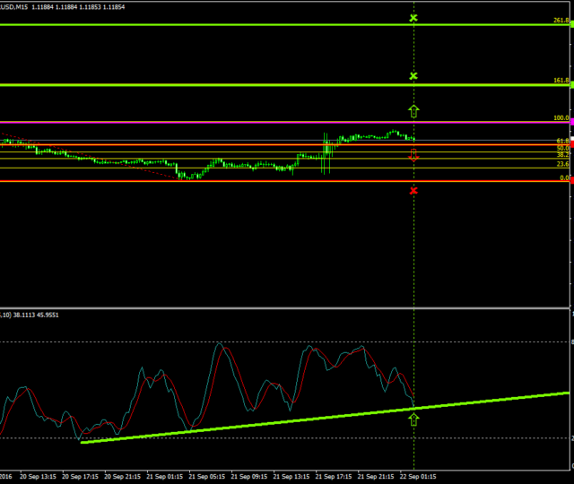Click the 22 Sep 01:15 time axis label
This screenshot has width=574, height=484.
(418, 476)
